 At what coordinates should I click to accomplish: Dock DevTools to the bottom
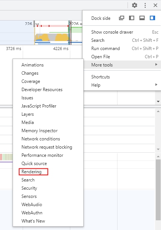142,18
